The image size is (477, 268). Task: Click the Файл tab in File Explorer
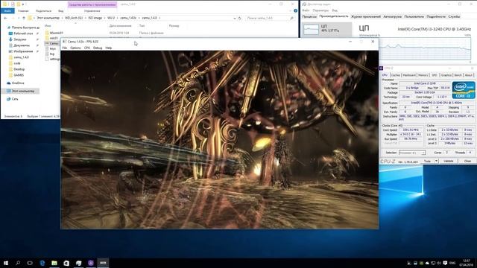pos(7,11)
